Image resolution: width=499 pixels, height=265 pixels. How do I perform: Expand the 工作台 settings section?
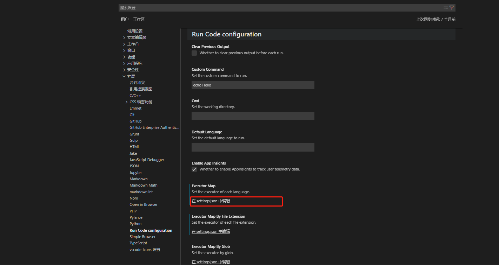[x=124, y=44]
